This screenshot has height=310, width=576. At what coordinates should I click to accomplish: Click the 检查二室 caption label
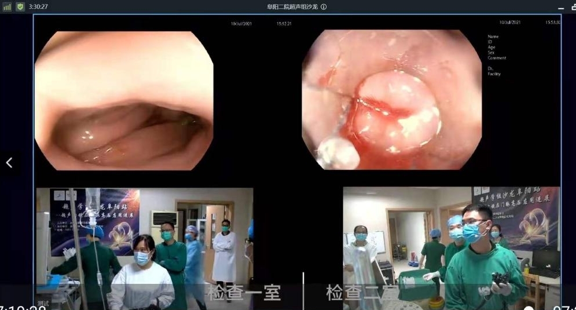point(359,292)
